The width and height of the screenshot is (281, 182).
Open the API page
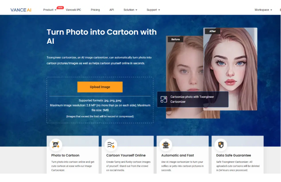(112, 10)
